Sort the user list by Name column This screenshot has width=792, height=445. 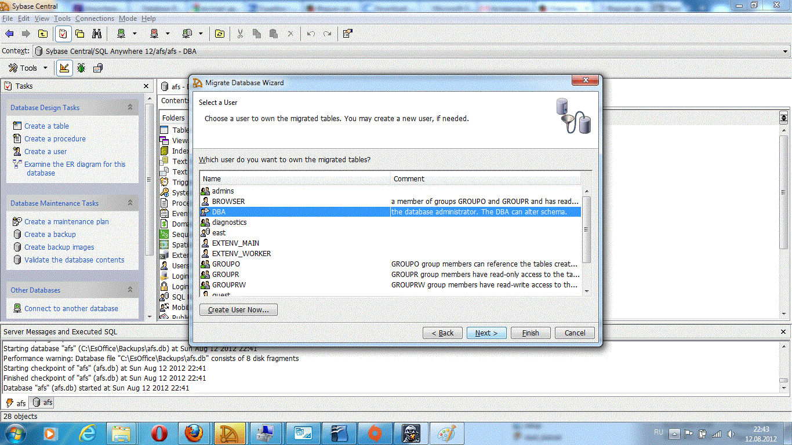pos(295,178)
